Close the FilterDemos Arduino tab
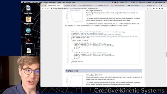The height and width of the screenshot is (94, 167). click(x=62, y=5)
